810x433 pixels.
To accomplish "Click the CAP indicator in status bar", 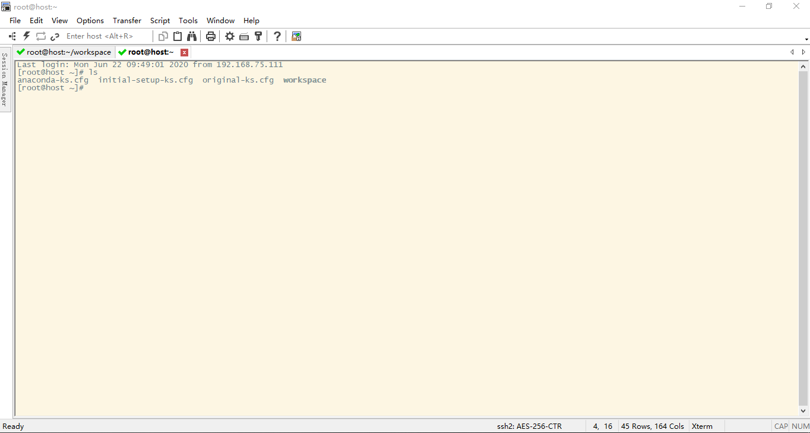I will point(781,426).
